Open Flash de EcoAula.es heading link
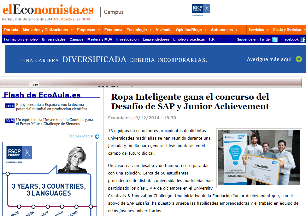 tap(42, 95)
